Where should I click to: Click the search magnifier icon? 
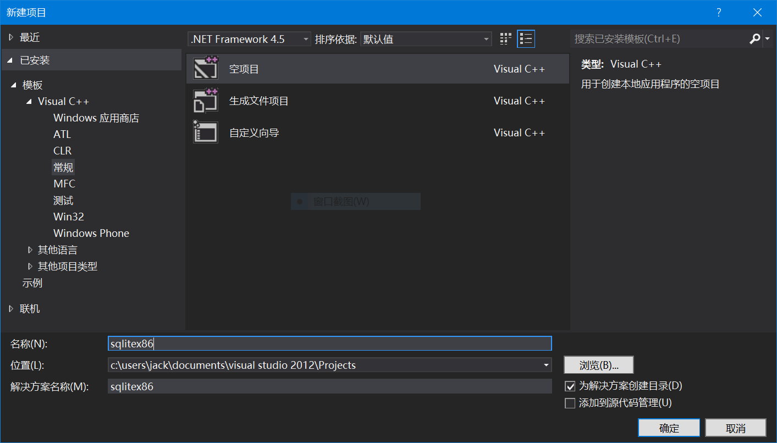(754, 39)
